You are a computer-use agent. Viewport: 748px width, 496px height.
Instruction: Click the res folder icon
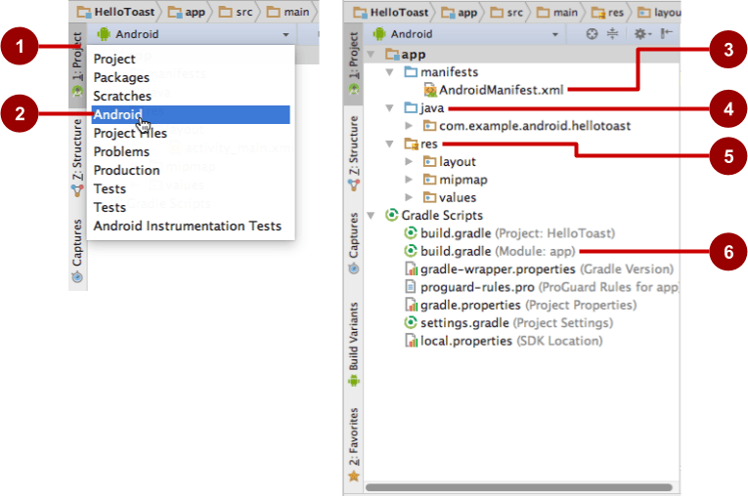(411, 144)
